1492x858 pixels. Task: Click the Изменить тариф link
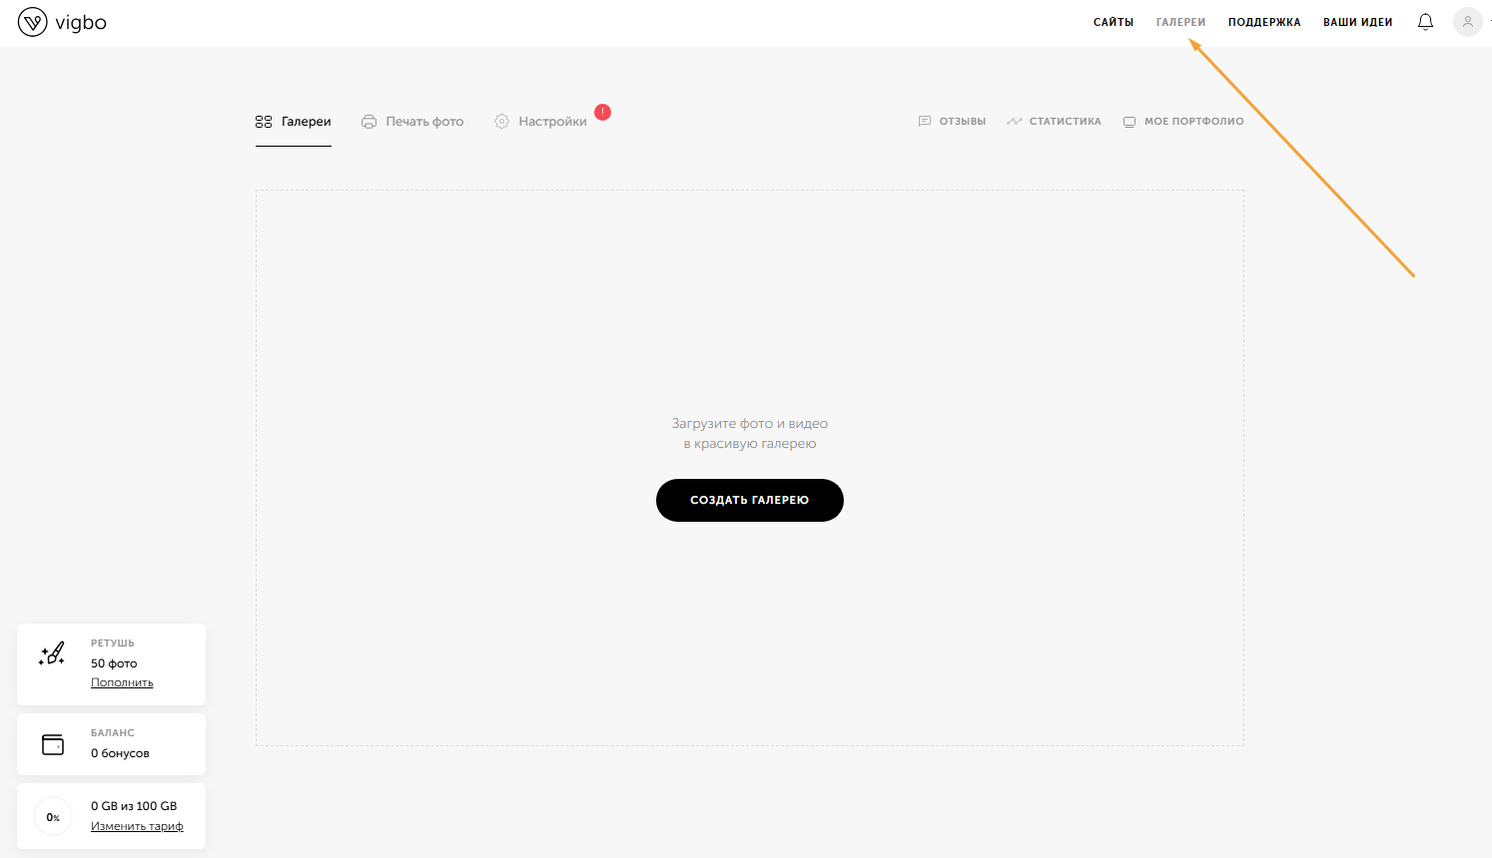click(x=137, y=826)
